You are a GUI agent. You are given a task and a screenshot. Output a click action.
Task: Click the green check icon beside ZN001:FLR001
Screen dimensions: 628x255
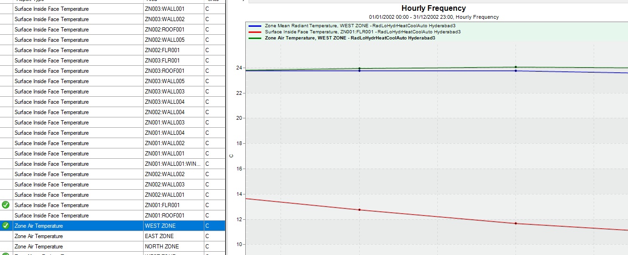pyautogui.click(x=6, y=205)
